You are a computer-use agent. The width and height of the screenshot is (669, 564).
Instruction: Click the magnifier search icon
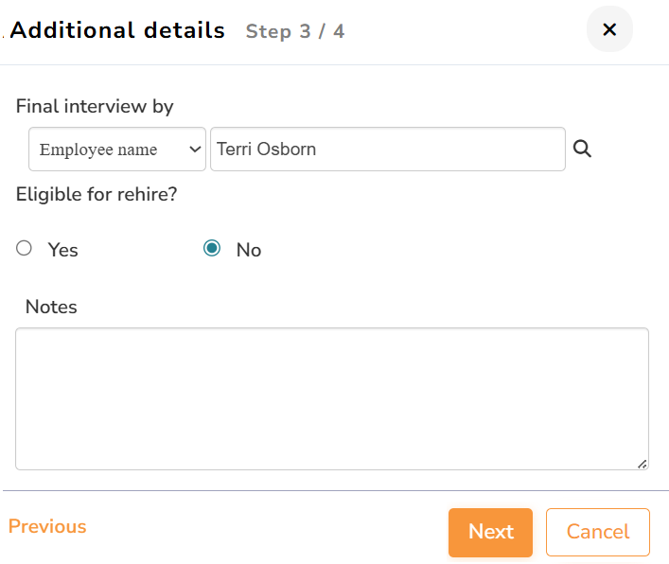point(583,149)
